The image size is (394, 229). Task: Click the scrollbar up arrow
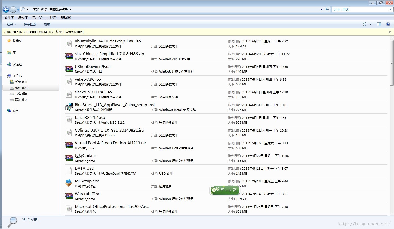392,38
